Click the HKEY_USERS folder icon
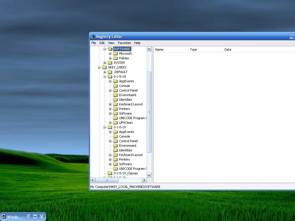 (104, 67)
